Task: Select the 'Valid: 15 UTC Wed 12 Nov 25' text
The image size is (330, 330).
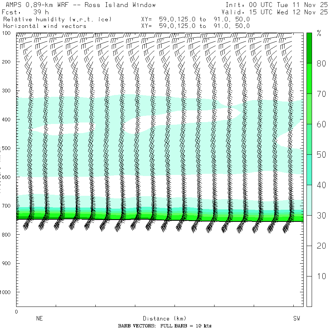Action: coord(274,12)
